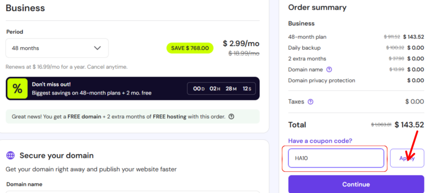Click the percent discount icon in the banner
Screen dimensions: 432x193
[x=17, y=89]
